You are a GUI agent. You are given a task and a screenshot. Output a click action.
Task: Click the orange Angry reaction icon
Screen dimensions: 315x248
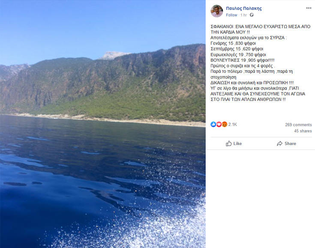coord(224,124)
